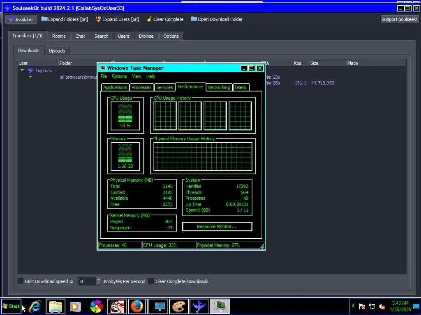
Task: Click the Task Manager title bar icon
Action: pyautogui.click(x=103, y=68)
